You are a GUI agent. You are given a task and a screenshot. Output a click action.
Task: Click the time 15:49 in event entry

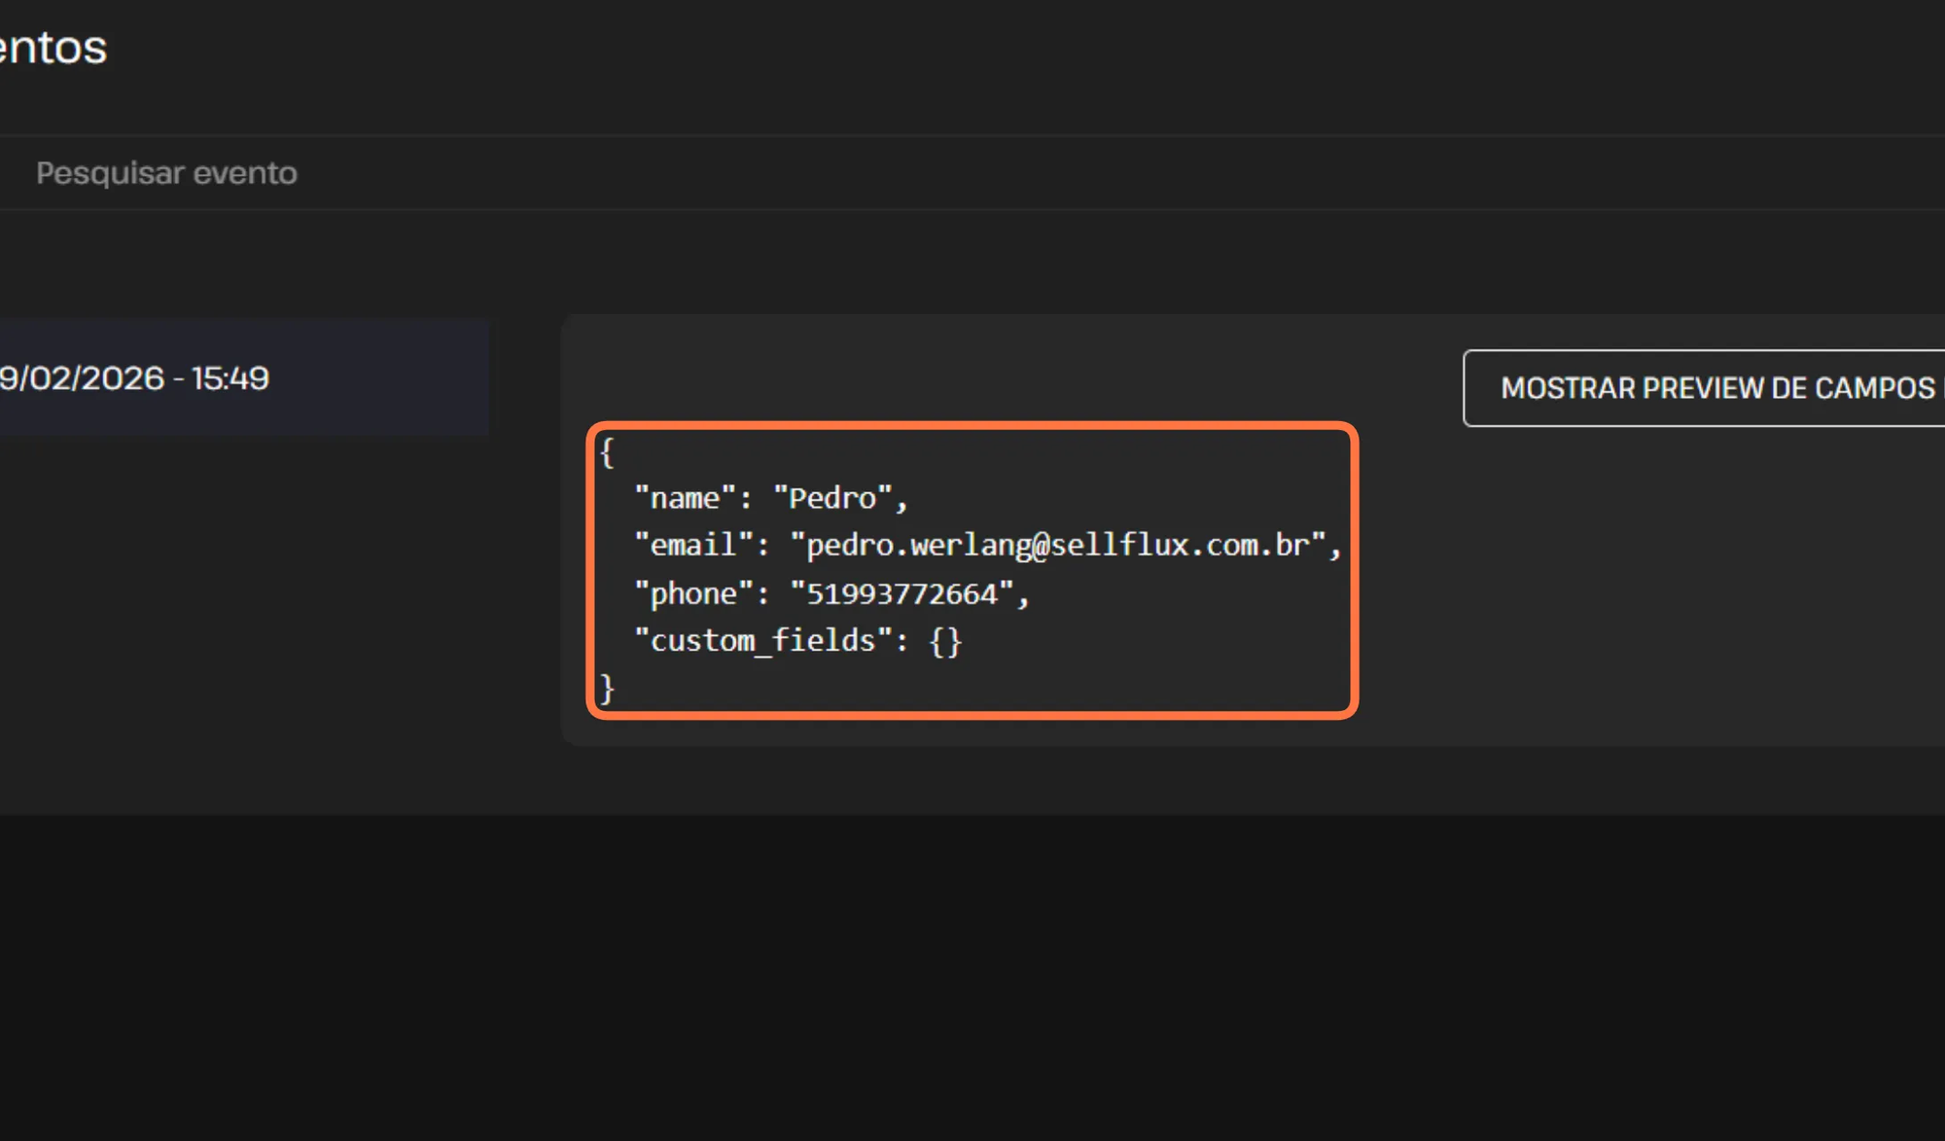click(230, 378)
